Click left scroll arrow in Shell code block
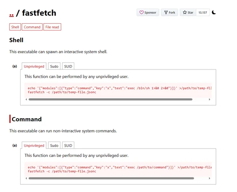Screen dimensions: 237x192 pyautogui.click(x=26, y=99)
